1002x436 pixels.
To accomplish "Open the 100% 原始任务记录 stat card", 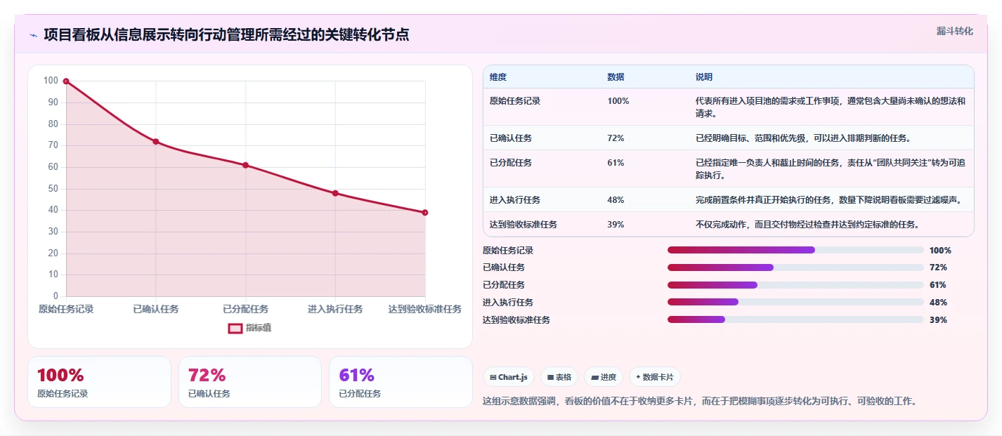I will (99, 382).
